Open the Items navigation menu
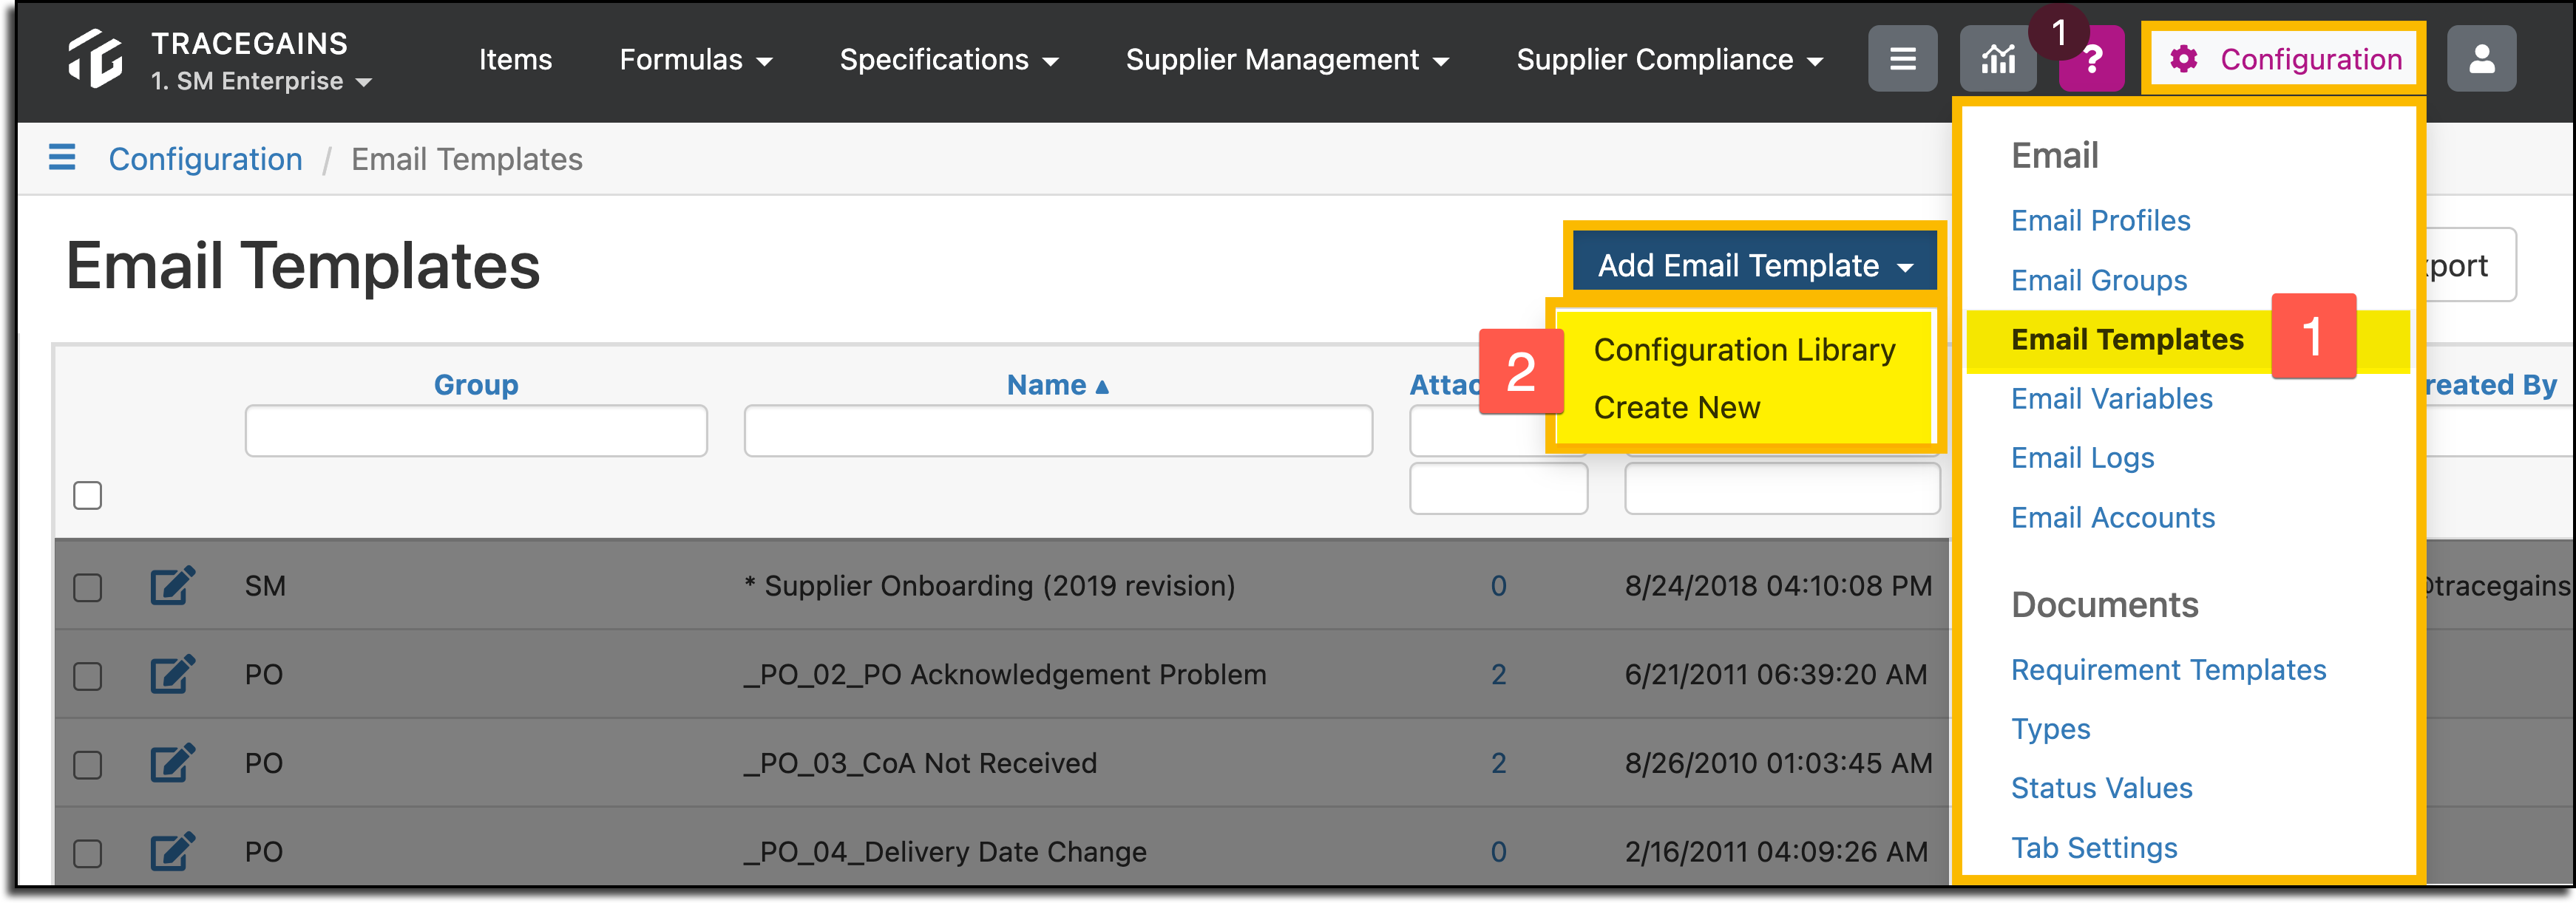2576x903 pixels. point(515,60)
